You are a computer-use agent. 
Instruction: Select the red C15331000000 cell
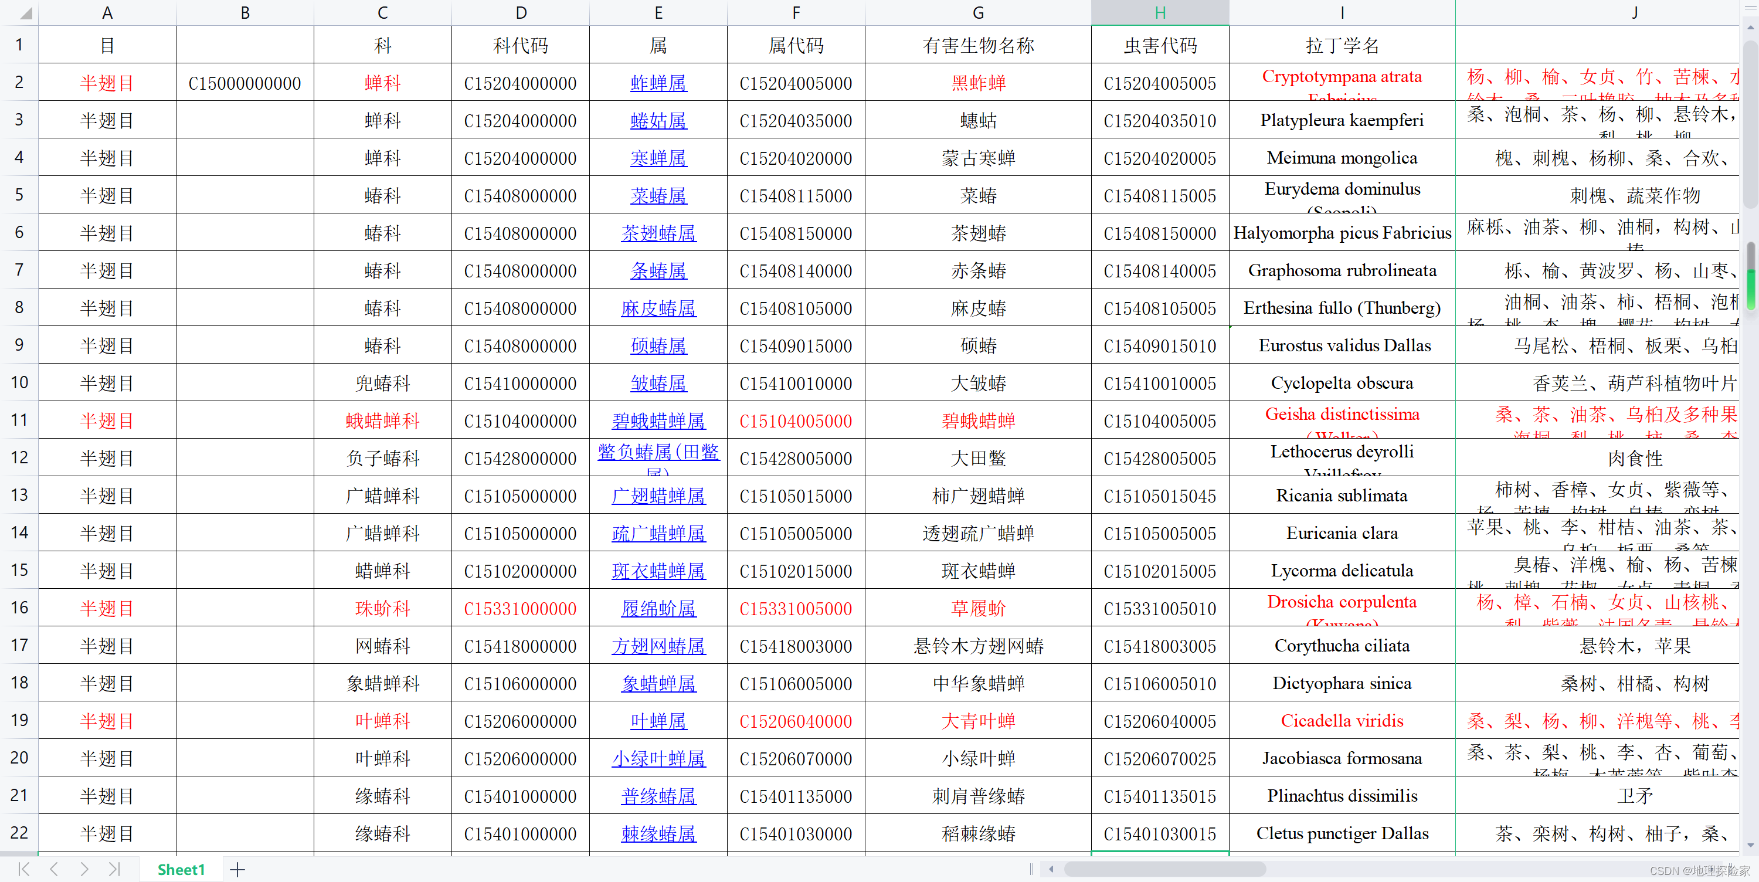tap(520, 609)
